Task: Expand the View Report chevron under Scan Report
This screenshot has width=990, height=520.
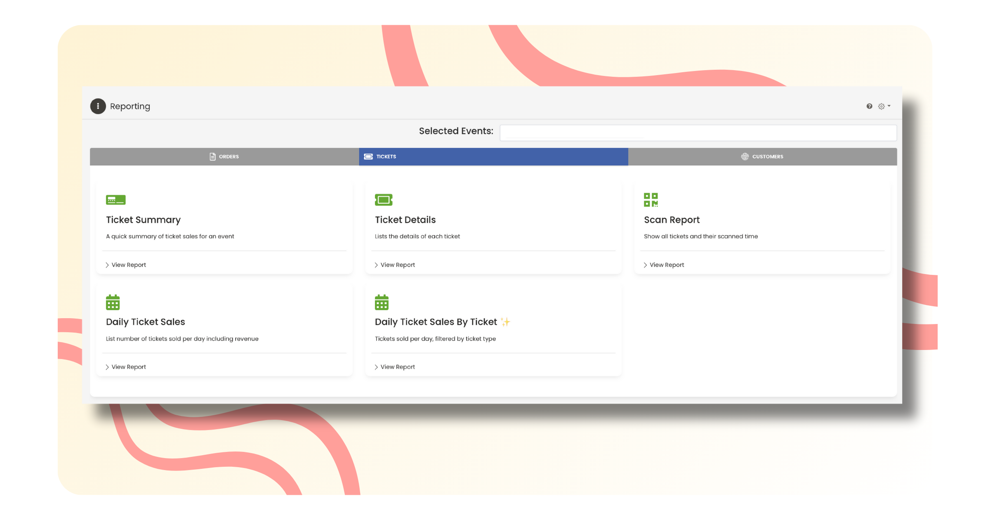Action: [645, 265]
